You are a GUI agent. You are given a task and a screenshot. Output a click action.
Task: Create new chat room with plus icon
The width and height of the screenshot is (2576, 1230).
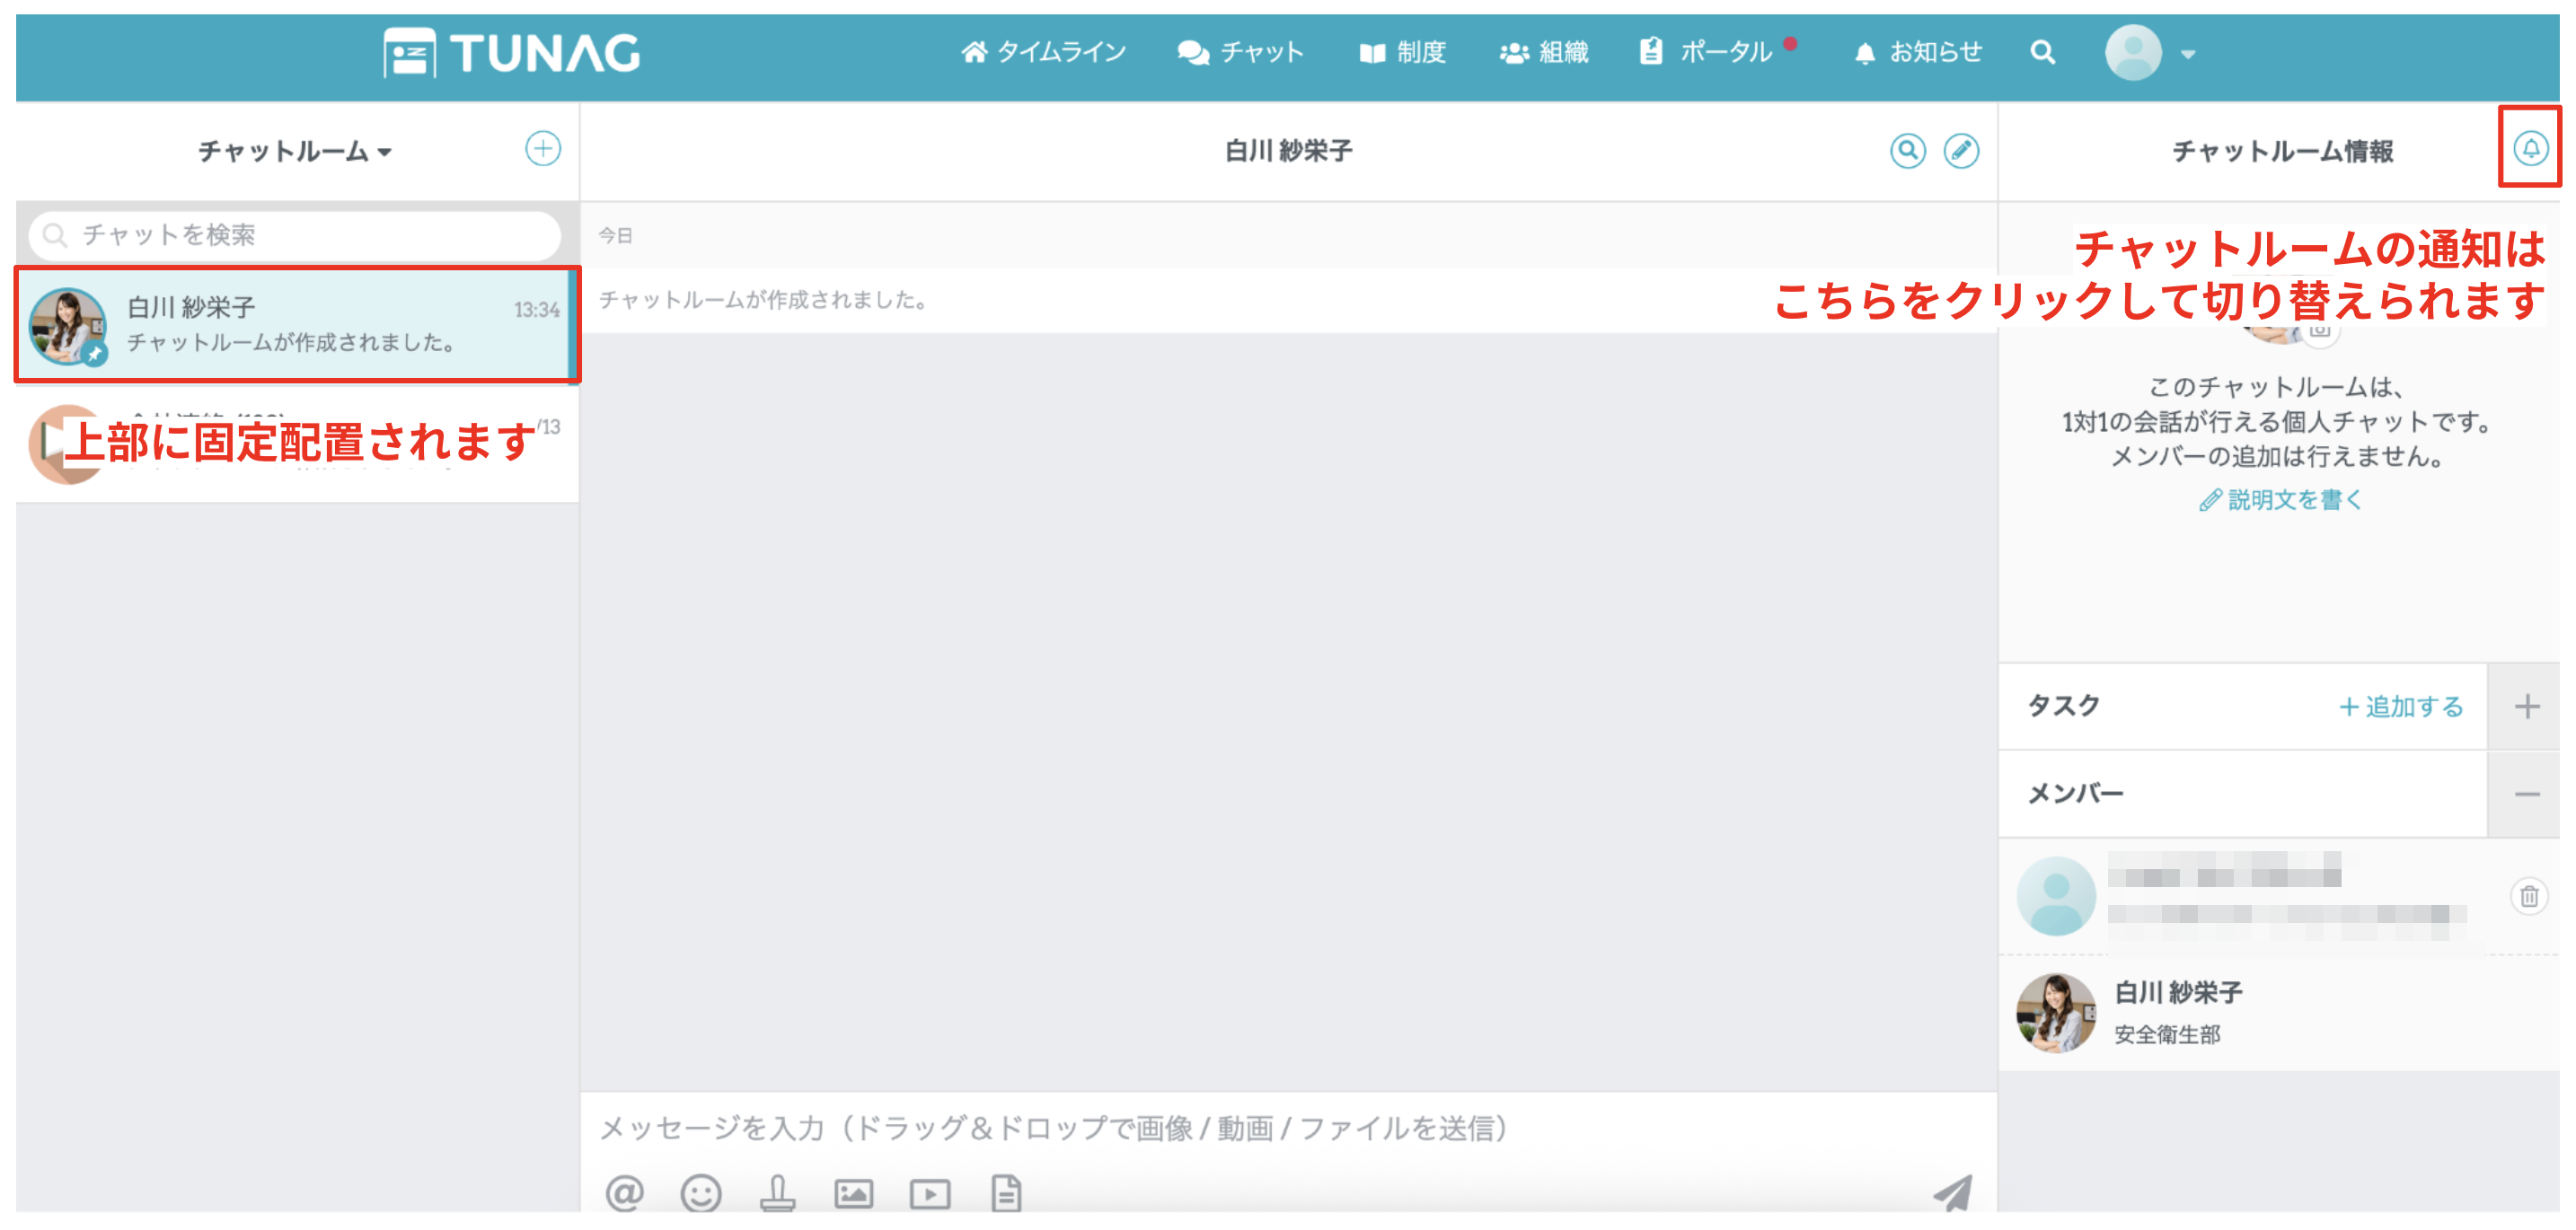543,149
